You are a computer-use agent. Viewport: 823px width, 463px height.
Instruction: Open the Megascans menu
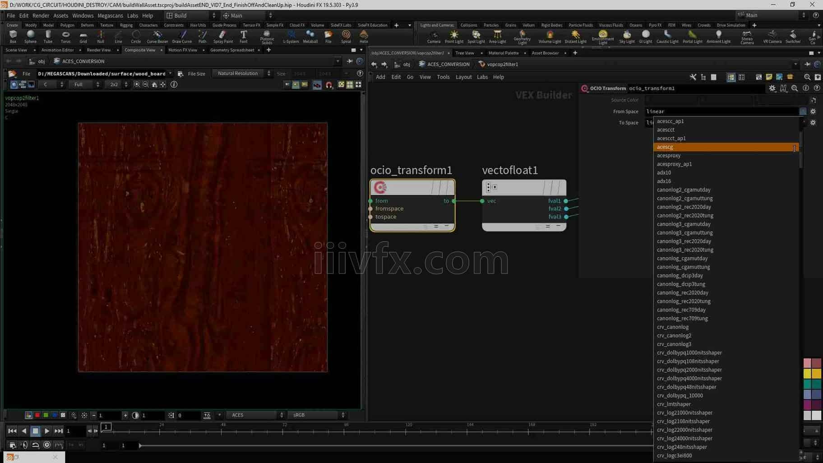[110, 15]
